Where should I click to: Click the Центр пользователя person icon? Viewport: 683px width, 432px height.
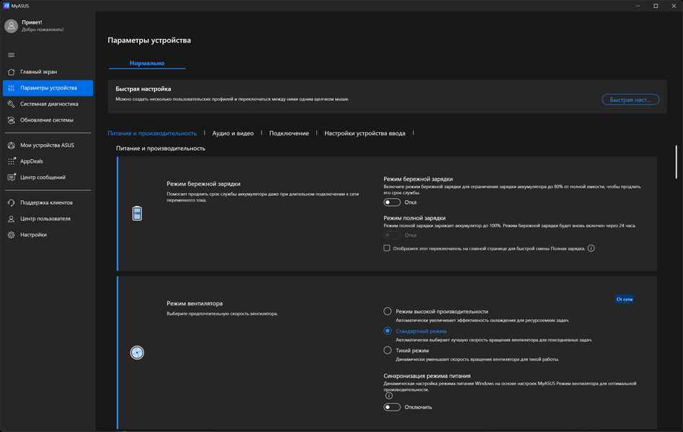[12, 219]
